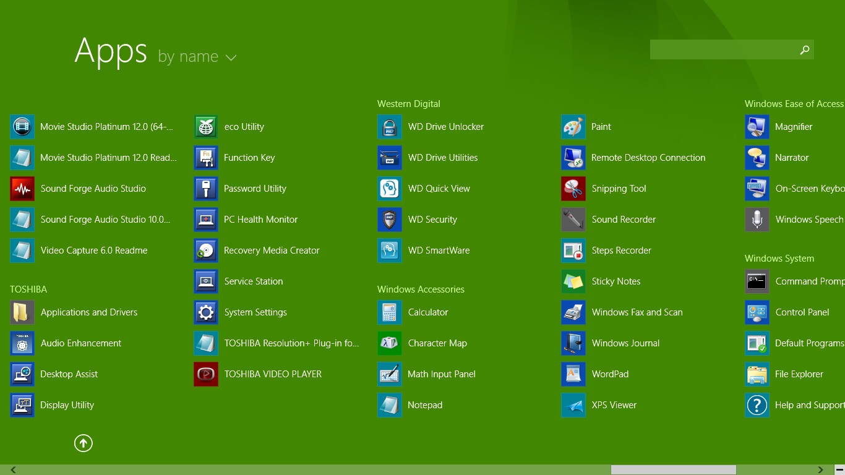The image size is (845, 475).
Task: Open Remote Desktop Connection label
Action: [648, 158]
